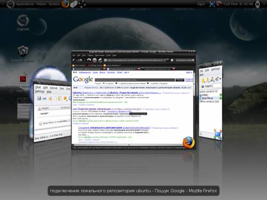267x200 pixels.
Task: Click the red stop button in Firefox
Action: tap(95, 60)
